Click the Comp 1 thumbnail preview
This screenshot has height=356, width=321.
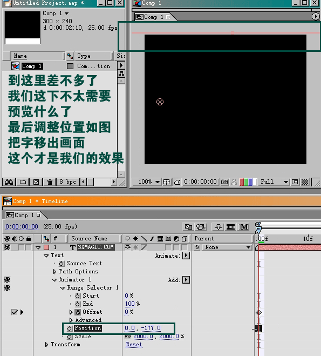click(x=23, y=27)
